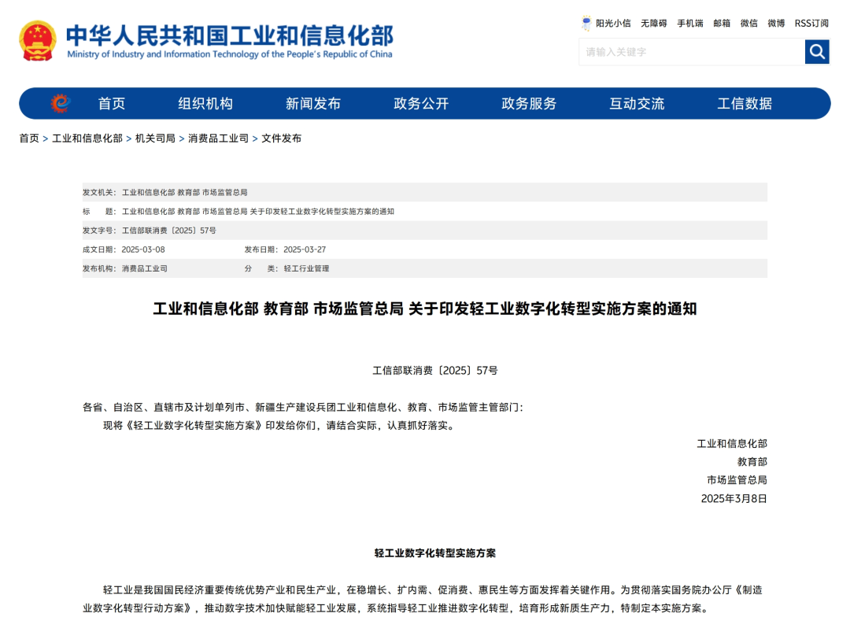This screenshot has height=617, width=850.
Task: Select the 首页 navigation tab
Action: pyautogui.click(x=111, y=103)
